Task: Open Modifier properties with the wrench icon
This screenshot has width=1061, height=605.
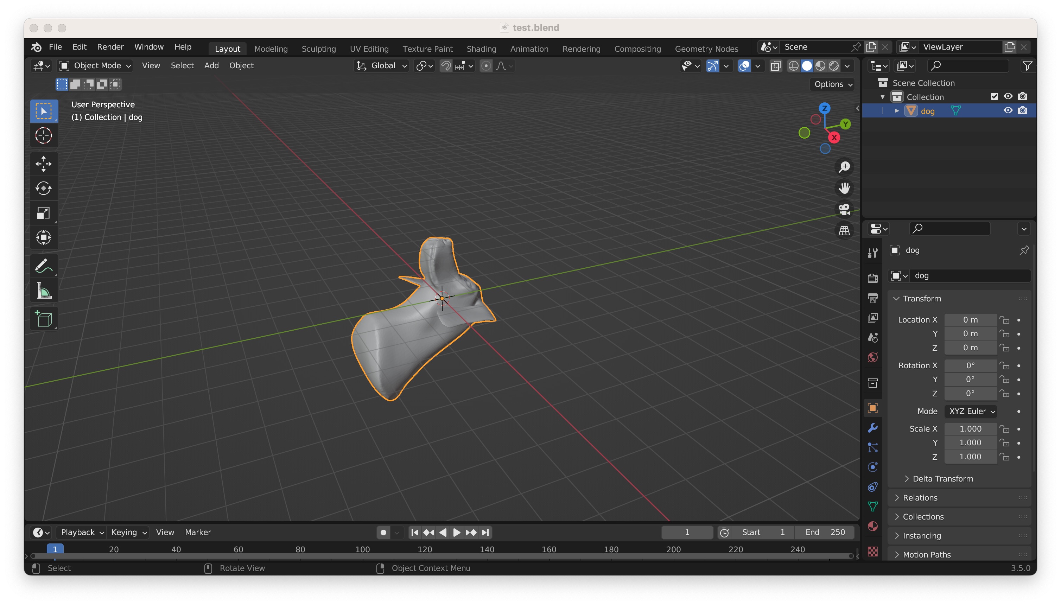Action: coord(873,427)
